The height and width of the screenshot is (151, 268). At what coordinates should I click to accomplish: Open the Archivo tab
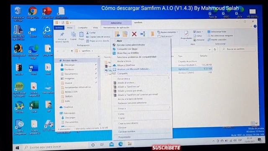[59, 28]
